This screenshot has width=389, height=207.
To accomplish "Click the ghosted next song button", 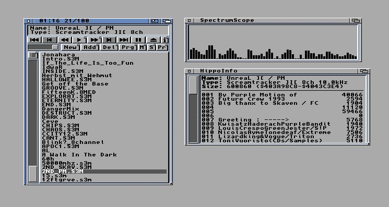I will click(109, 40).
